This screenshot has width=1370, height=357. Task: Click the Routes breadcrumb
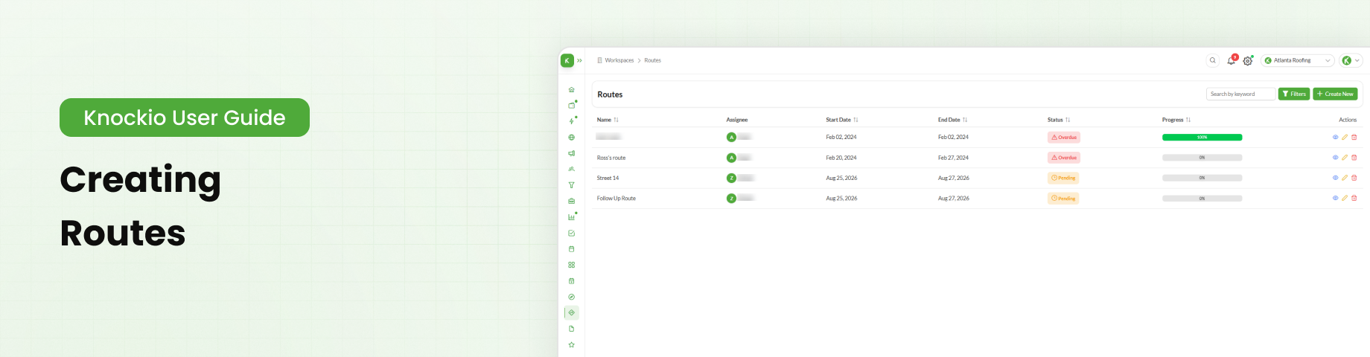tap(652, 60)
